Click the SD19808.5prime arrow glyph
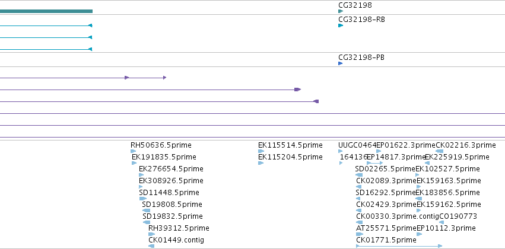505x249 pixels. click(x=146, y=210)
